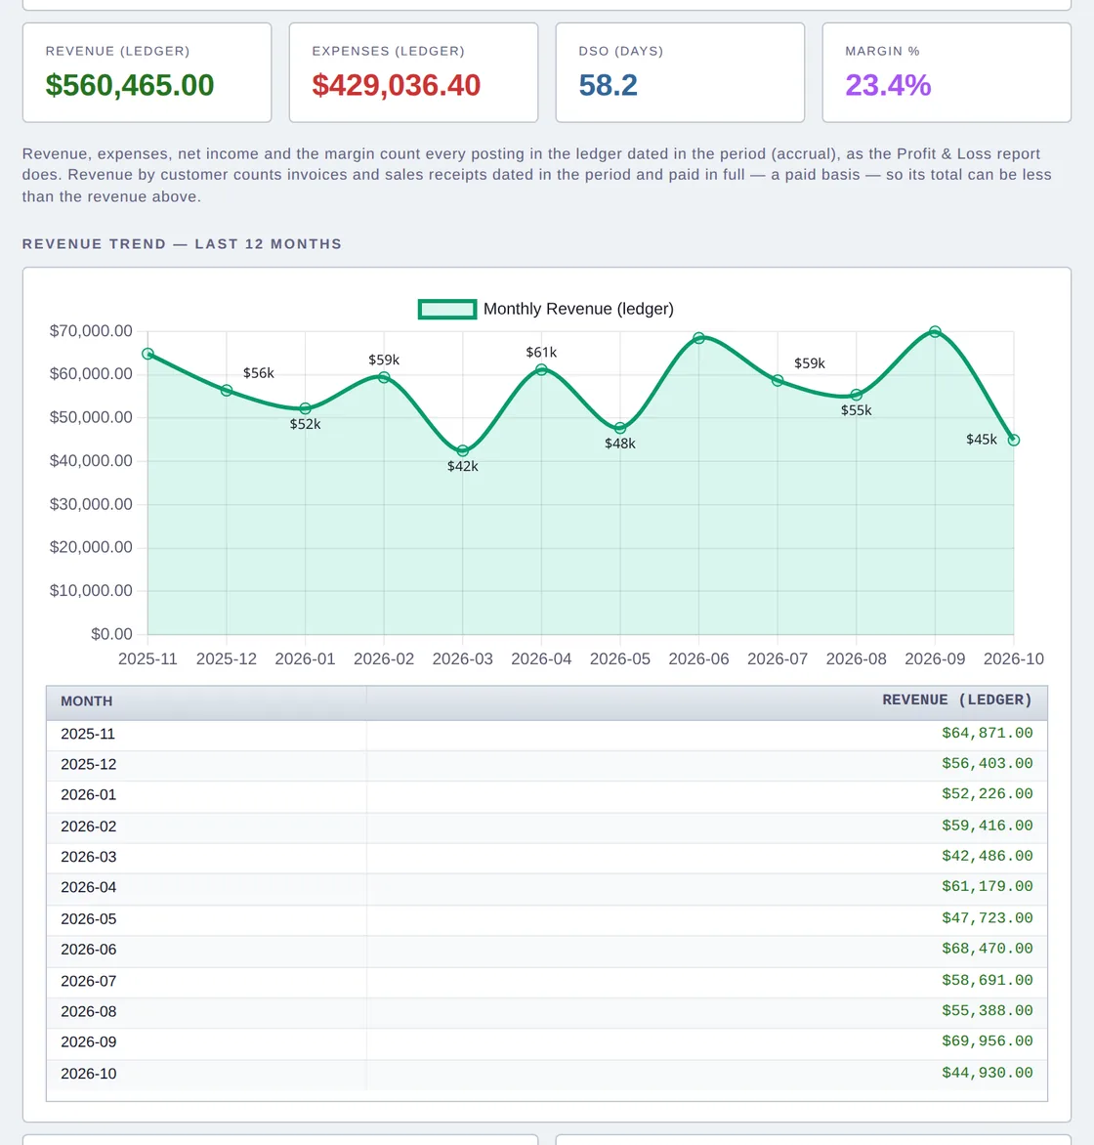Click the revenue amount $44,930.00
1094x1145 pixels.
(988, 1073)
